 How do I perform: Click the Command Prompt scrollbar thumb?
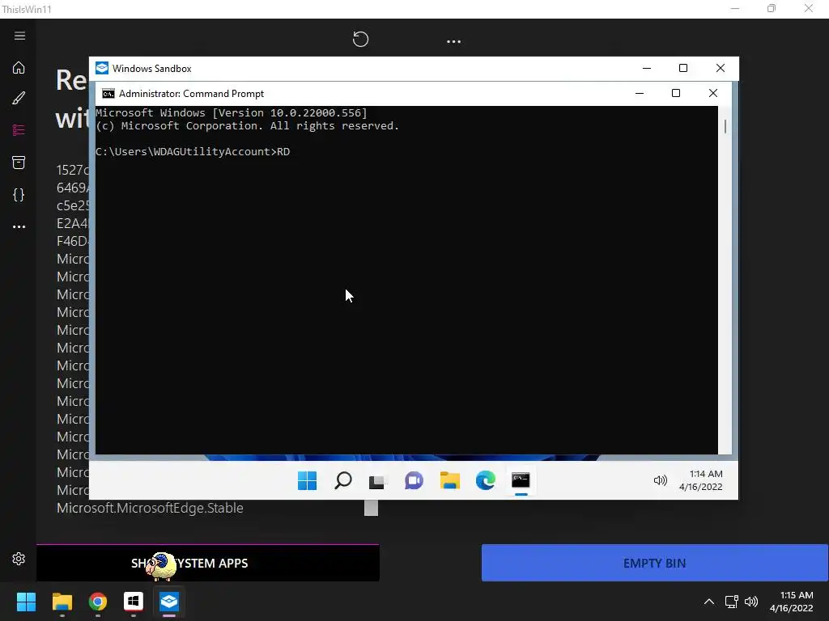[x=725, y=126]
